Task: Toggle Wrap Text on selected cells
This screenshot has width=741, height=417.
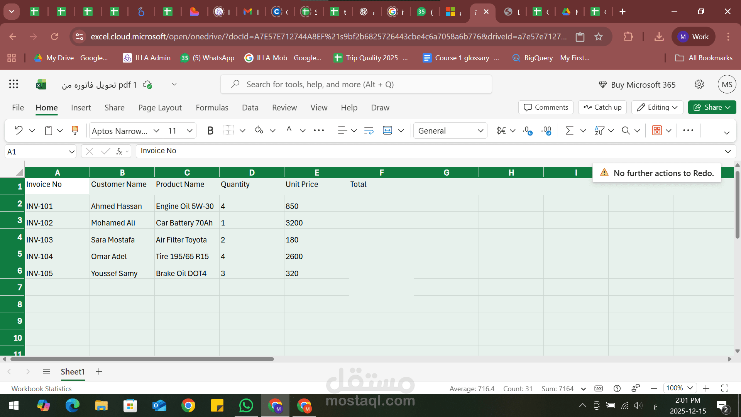Action: click(x=369, y=131)
